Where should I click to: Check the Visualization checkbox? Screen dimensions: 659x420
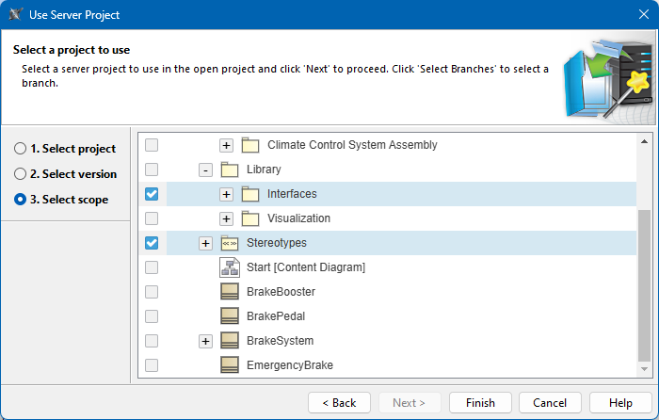tap(152, 218)
